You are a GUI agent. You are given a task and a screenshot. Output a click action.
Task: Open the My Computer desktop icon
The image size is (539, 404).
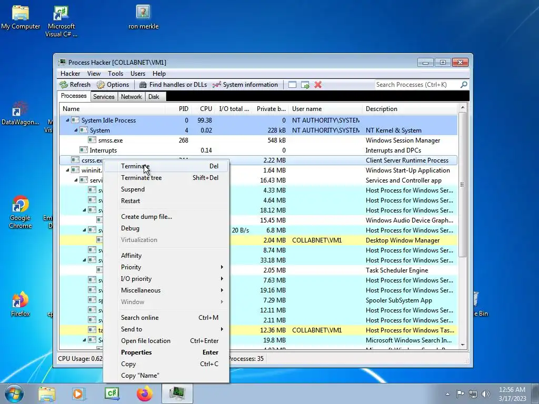pyautogui.click(x=21, y=17)
